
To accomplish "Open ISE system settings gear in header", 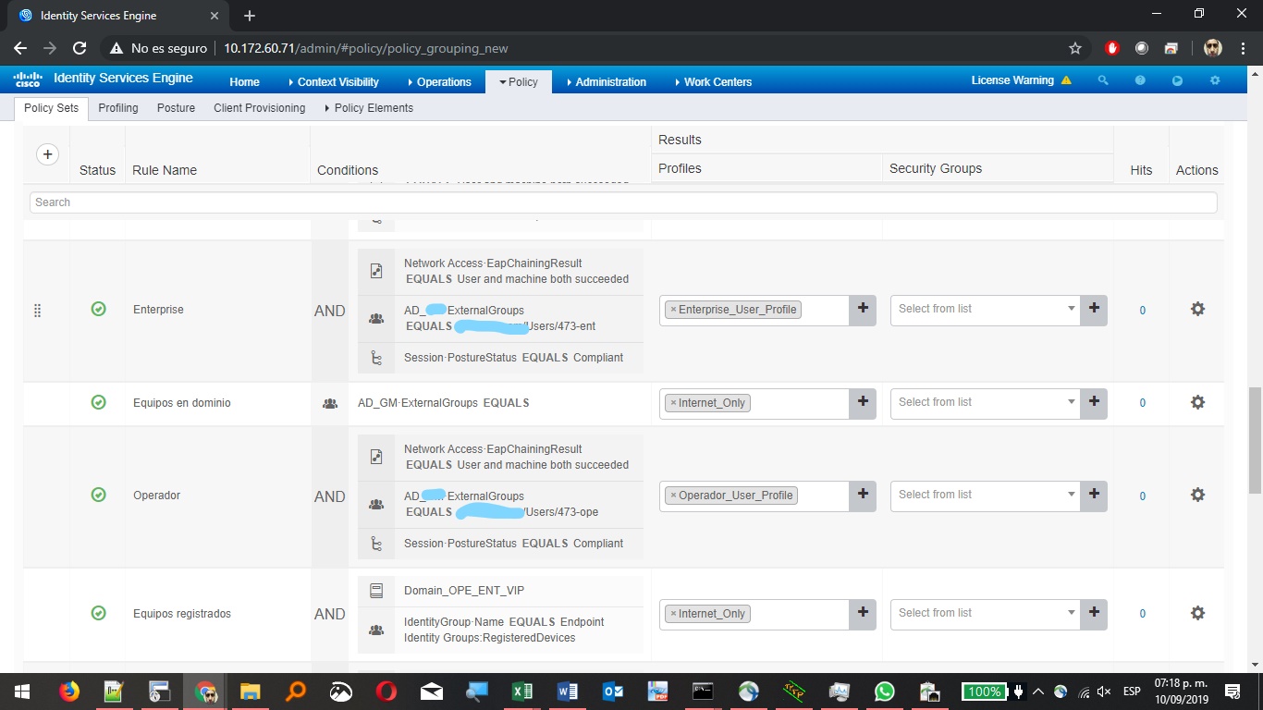I will tap(1215, 81).
